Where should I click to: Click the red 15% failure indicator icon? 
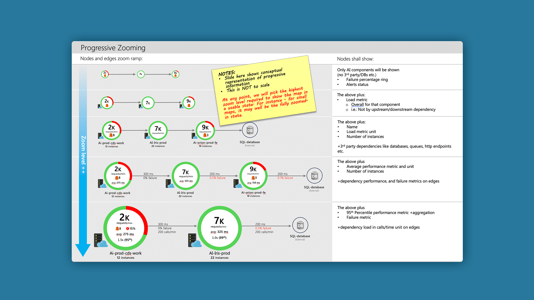pyautogui.click(x=128, y=229)
